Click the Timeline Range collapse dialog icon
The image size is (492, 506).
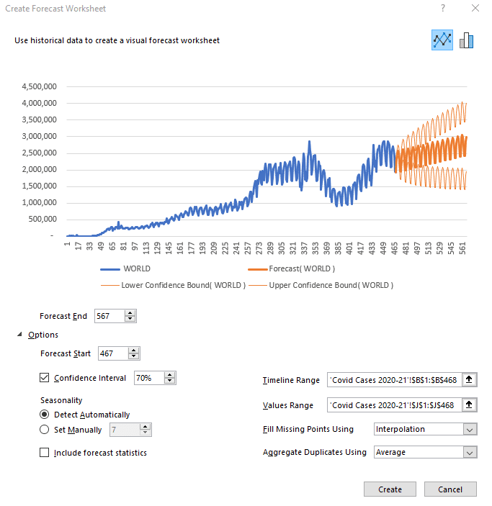tap(470, 380)
